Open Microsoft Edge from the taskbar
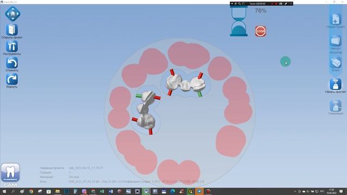The image size is (347, 195). click(x=172, y=191)
